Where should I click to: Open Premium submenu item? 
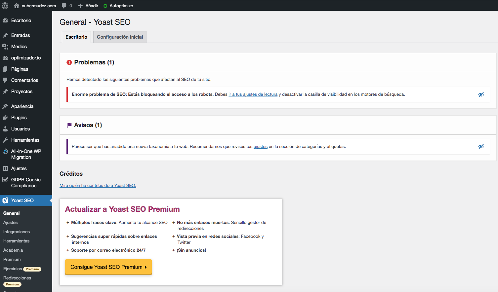12,260
